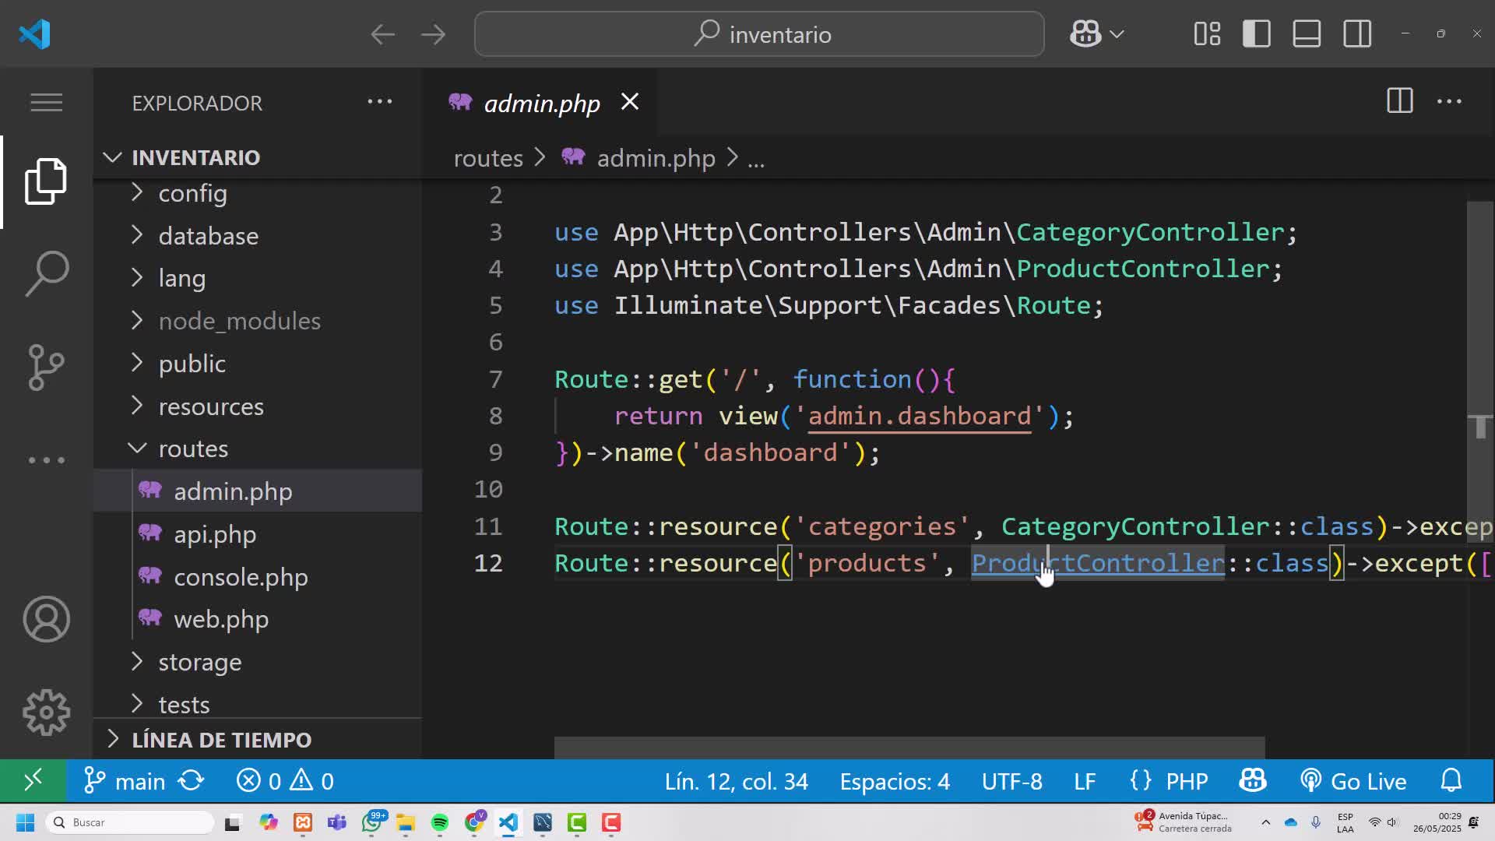Select the admin.php editor tab
The image size is (1495, 841).
541,103
